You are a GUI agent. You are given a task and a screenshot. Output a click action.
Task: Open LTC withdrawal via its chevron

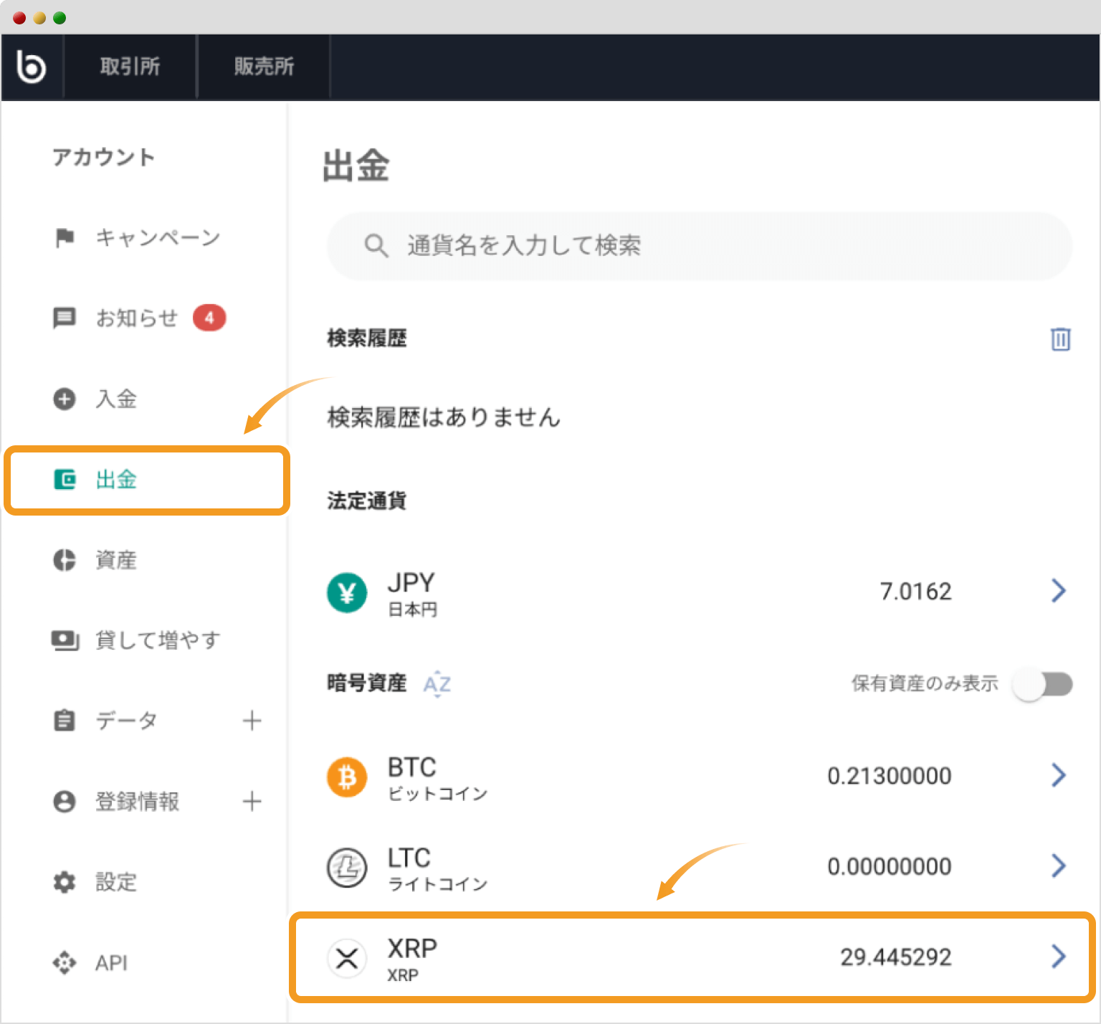1059,866
